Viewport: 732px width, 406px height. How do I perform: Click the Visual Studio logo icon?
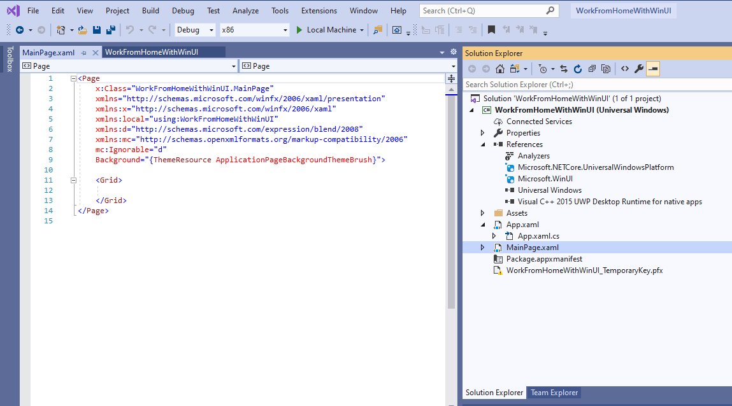13,10
